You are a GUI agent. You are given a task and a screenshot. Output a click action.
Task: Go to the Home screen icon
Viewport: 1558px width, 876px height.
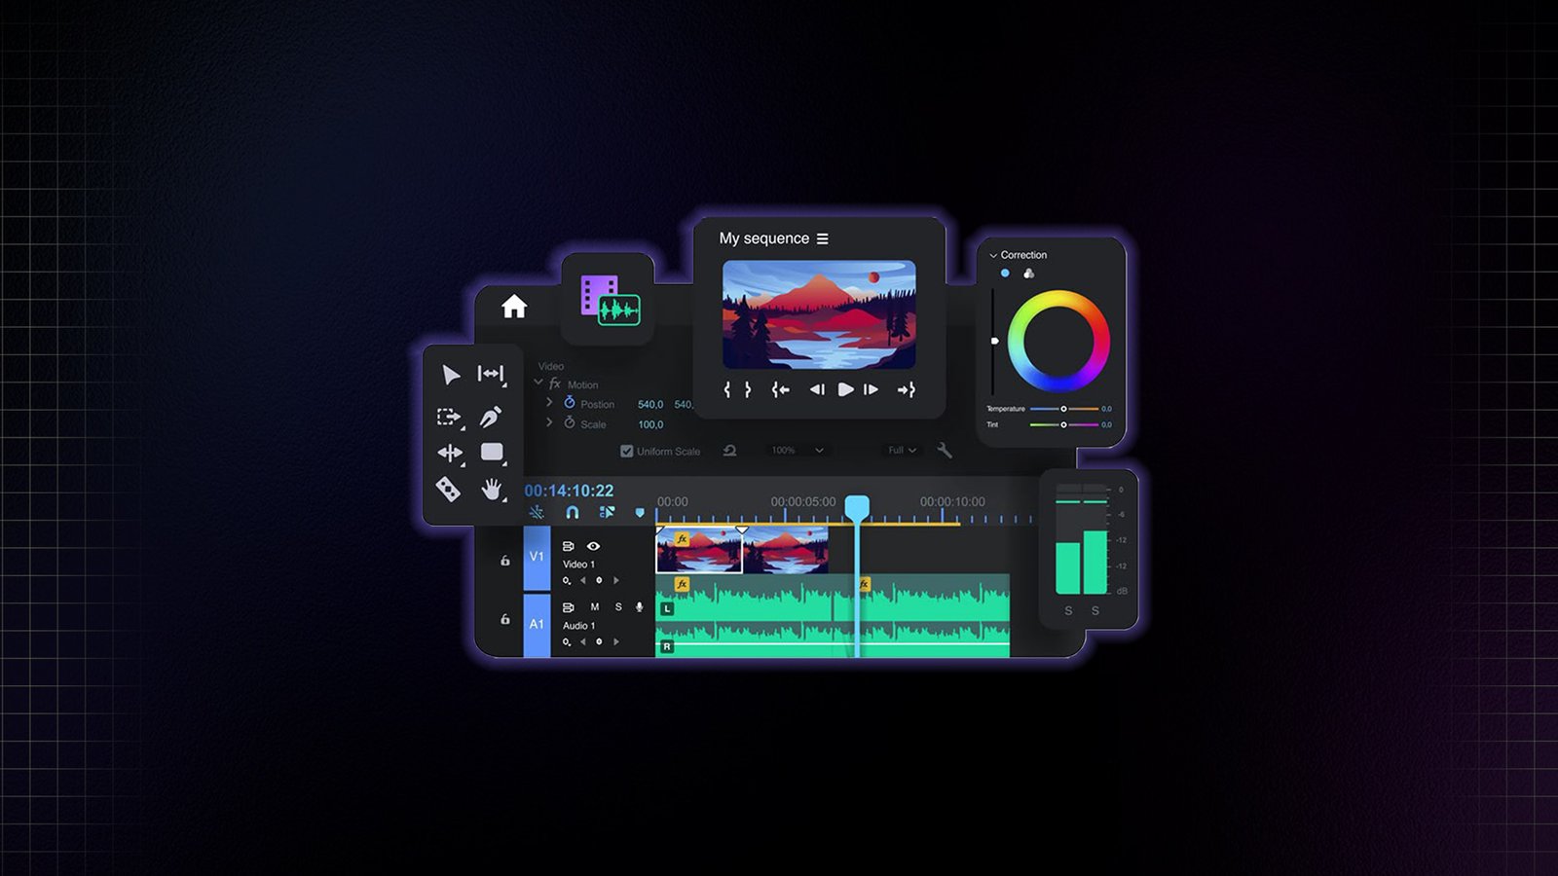click(514, 307)
